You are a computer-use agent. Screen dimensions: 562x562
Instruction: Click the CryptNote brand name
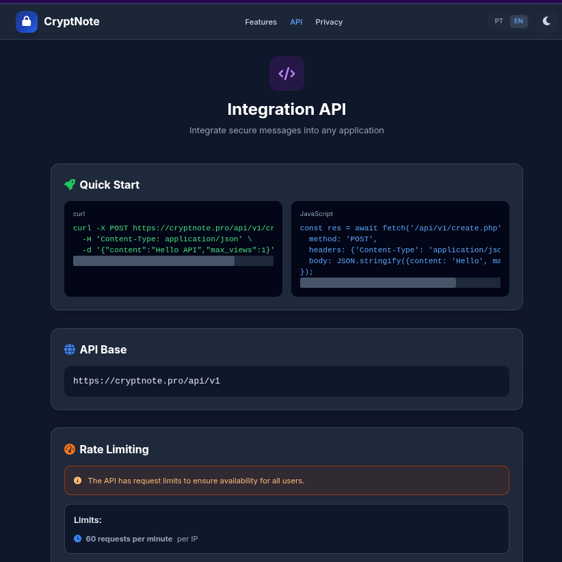click(x=72, y=21)
